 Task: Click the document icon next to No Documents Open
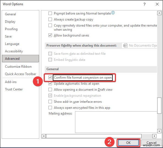(x=125, y=45)
